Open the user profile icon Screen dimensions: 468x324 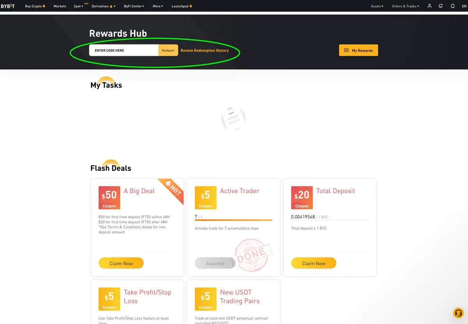pos(429,6)
